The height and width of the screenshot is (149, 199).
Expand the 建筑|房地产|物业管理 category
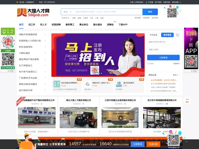tap(33, 59)
